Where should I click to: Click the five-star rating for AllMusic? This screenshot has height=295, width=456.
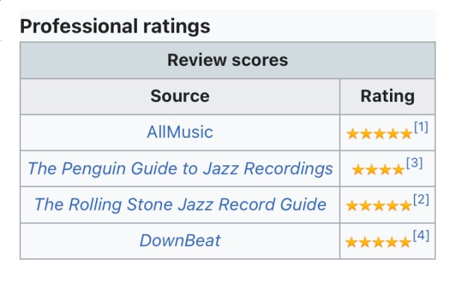point(380,134)
